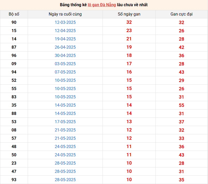Open the date 17-05-2025 for number 53
The image size is (208, 184).
[65, 122]
